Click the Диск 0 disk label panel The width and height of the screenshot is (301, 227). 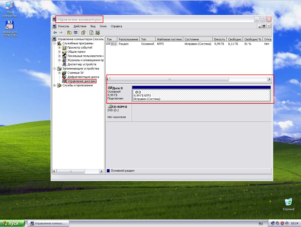point(118,93)
